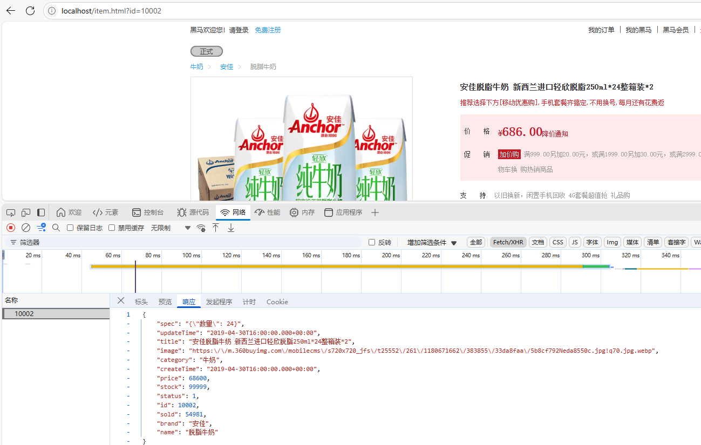This screenshot has width=701, height=445.
Task: Open the 无限制 throttling dropdown
Action: tap(171, 228)
